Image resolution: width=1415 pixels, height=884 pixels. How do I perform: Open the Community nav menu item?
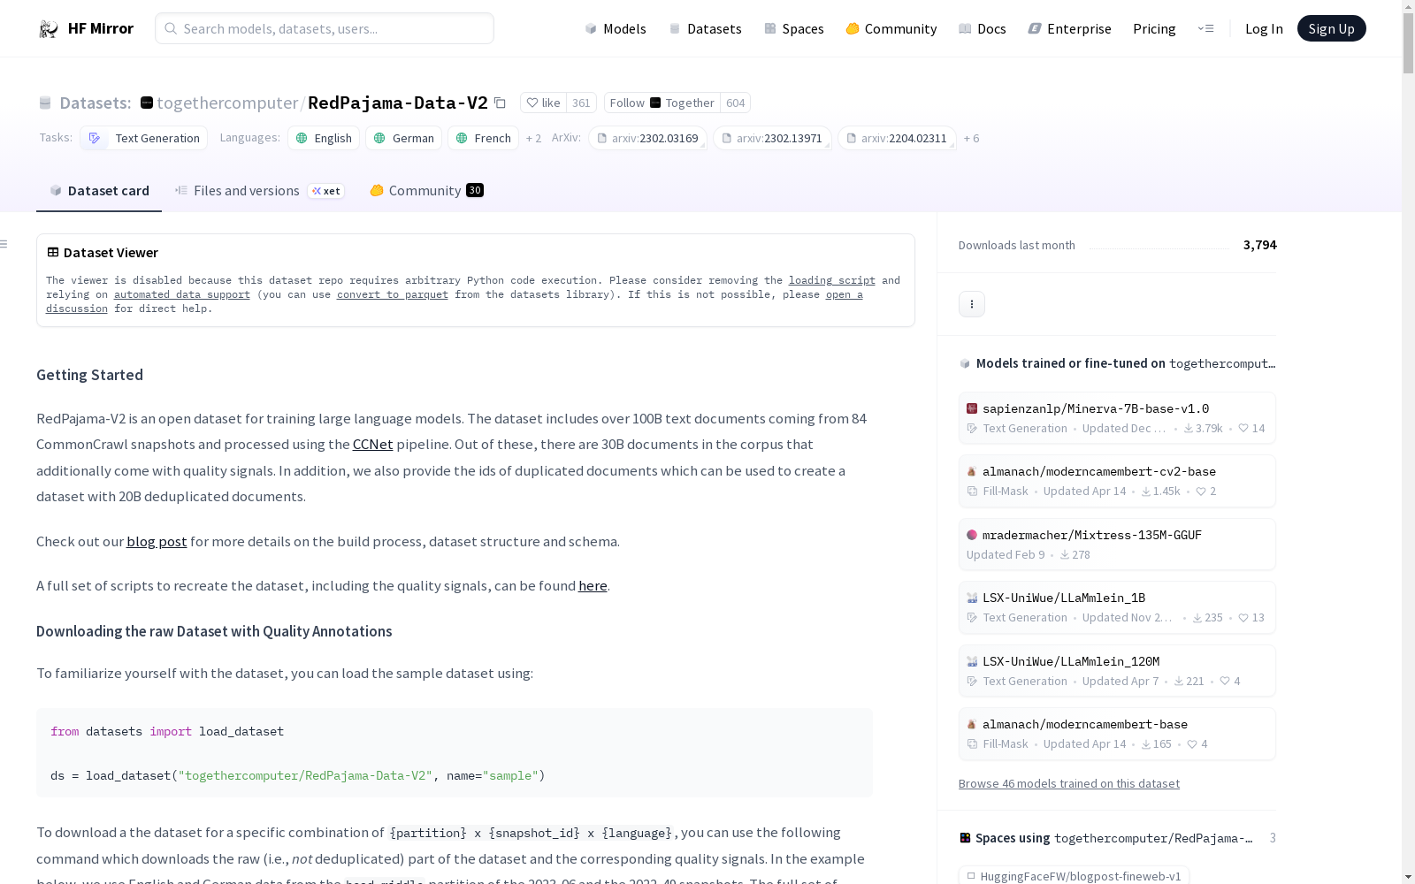(x=891, y=28)
